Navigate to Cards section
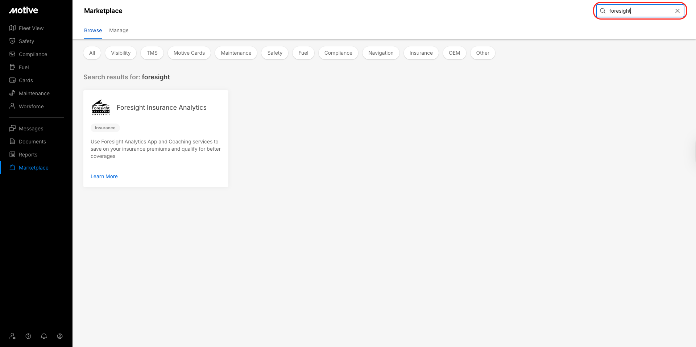Viewport: 696px width, 347px height. (26, 80)
